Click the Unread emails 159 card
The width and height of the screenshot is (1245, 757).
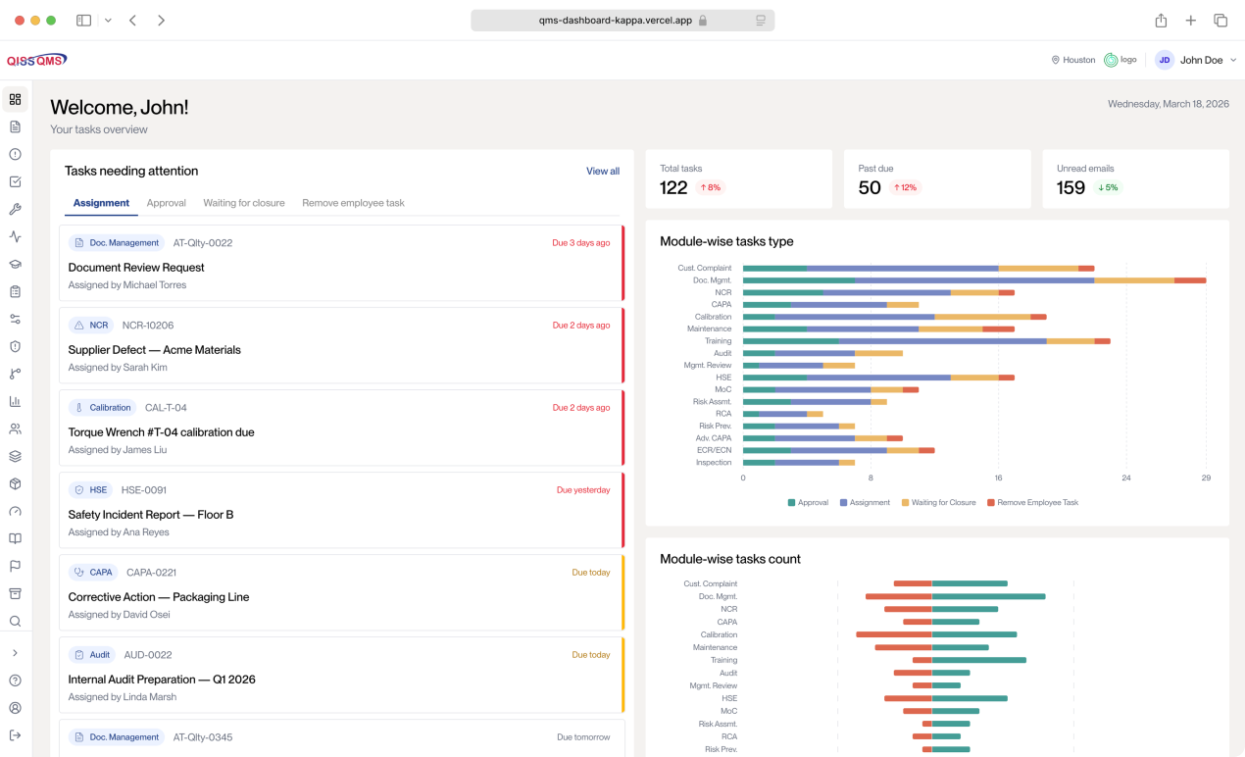[x=1135, y=178]
